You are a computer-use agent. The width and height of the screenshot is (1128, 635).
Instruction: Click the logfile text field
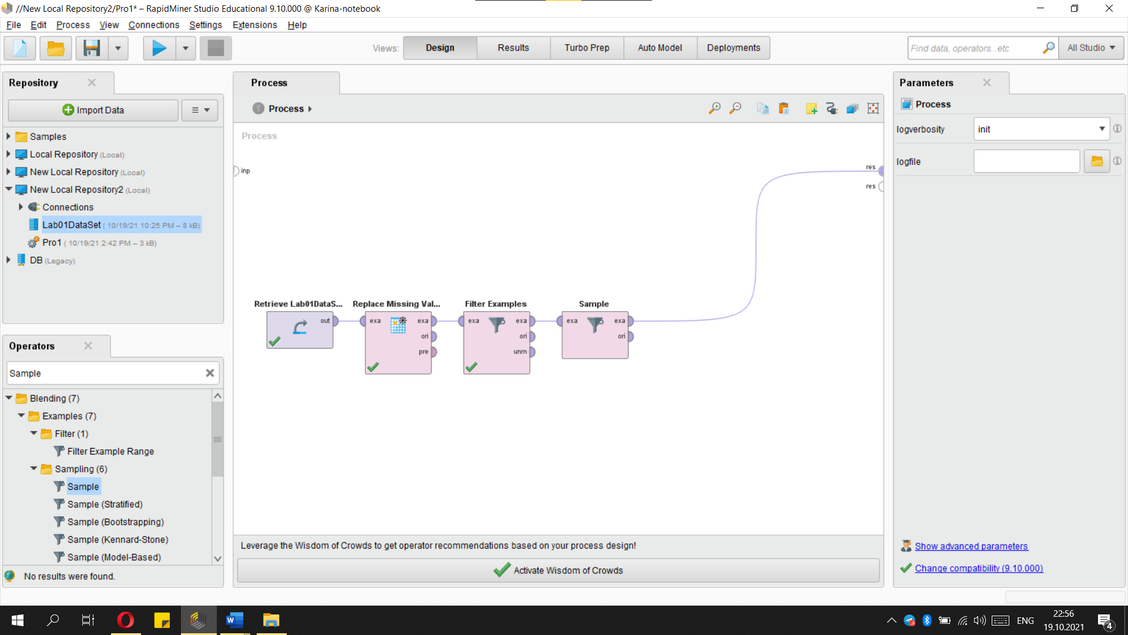(1026, 161)
